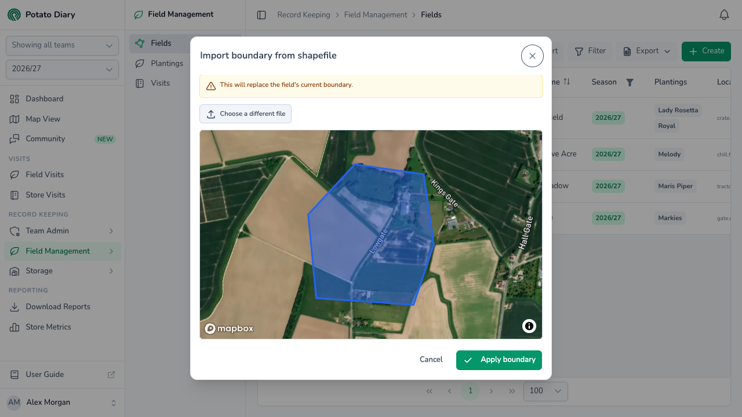Viewport: 742px width, 417px height.
Task: Click the next page arrow
Action: [491, 391]
